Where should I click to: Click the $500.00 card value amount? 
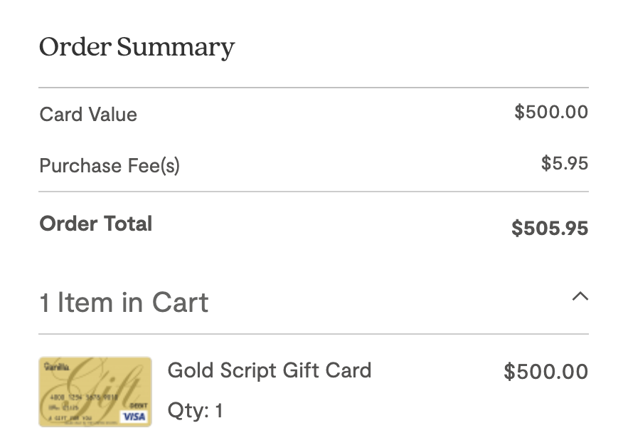(551, 112)
